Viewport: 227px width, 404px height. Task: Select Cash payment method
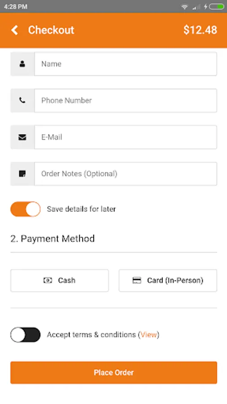coord(60,281)
